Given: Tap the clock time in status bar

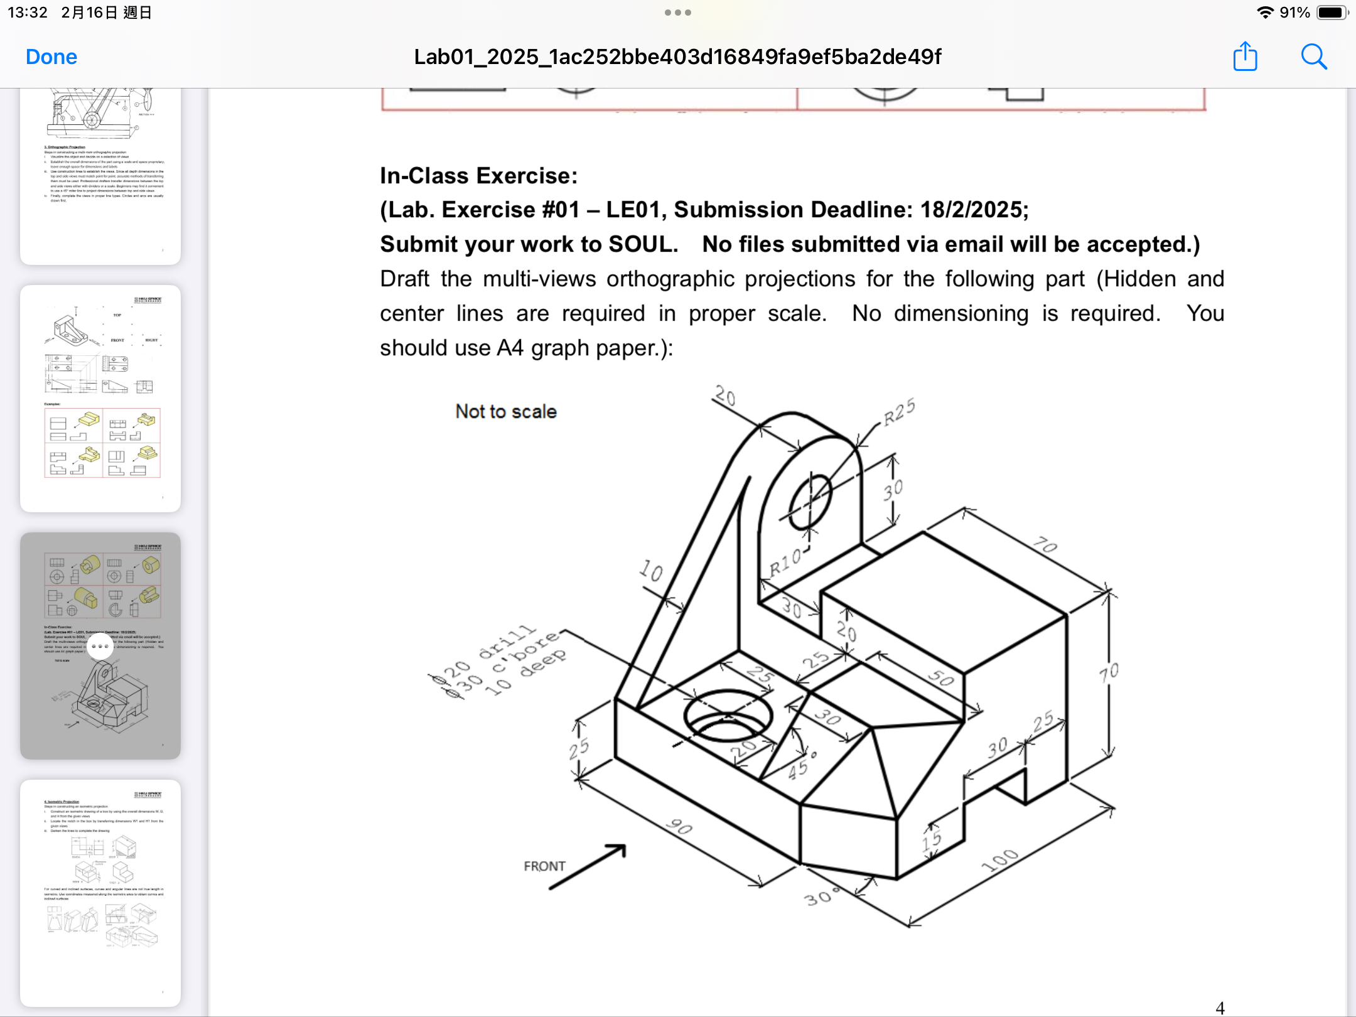Looking at the screenshot, I should click(28, 13).
